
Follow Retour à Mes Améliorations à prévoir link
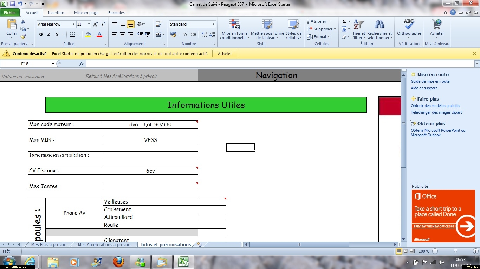pos(121,76)
